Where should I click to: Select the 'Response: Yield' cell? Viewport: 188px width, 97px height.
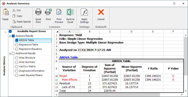(x=69, y=35)
